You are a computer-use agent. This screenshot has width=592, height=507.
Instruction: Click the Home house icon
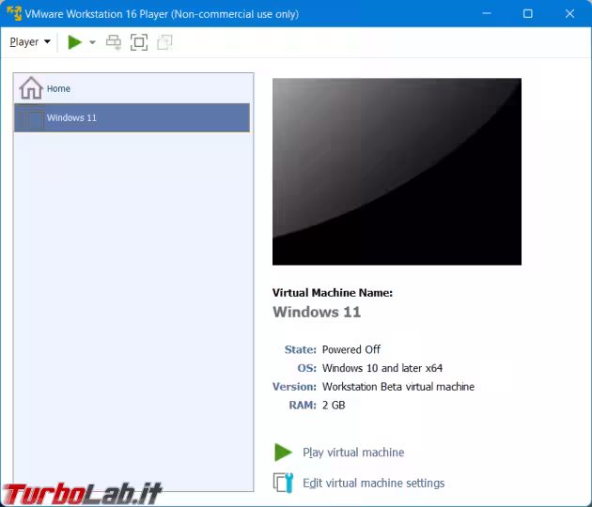31,88
